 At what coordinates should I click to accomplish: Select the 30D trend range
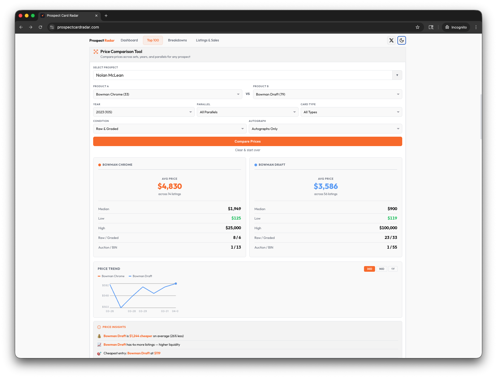point(369,269)
